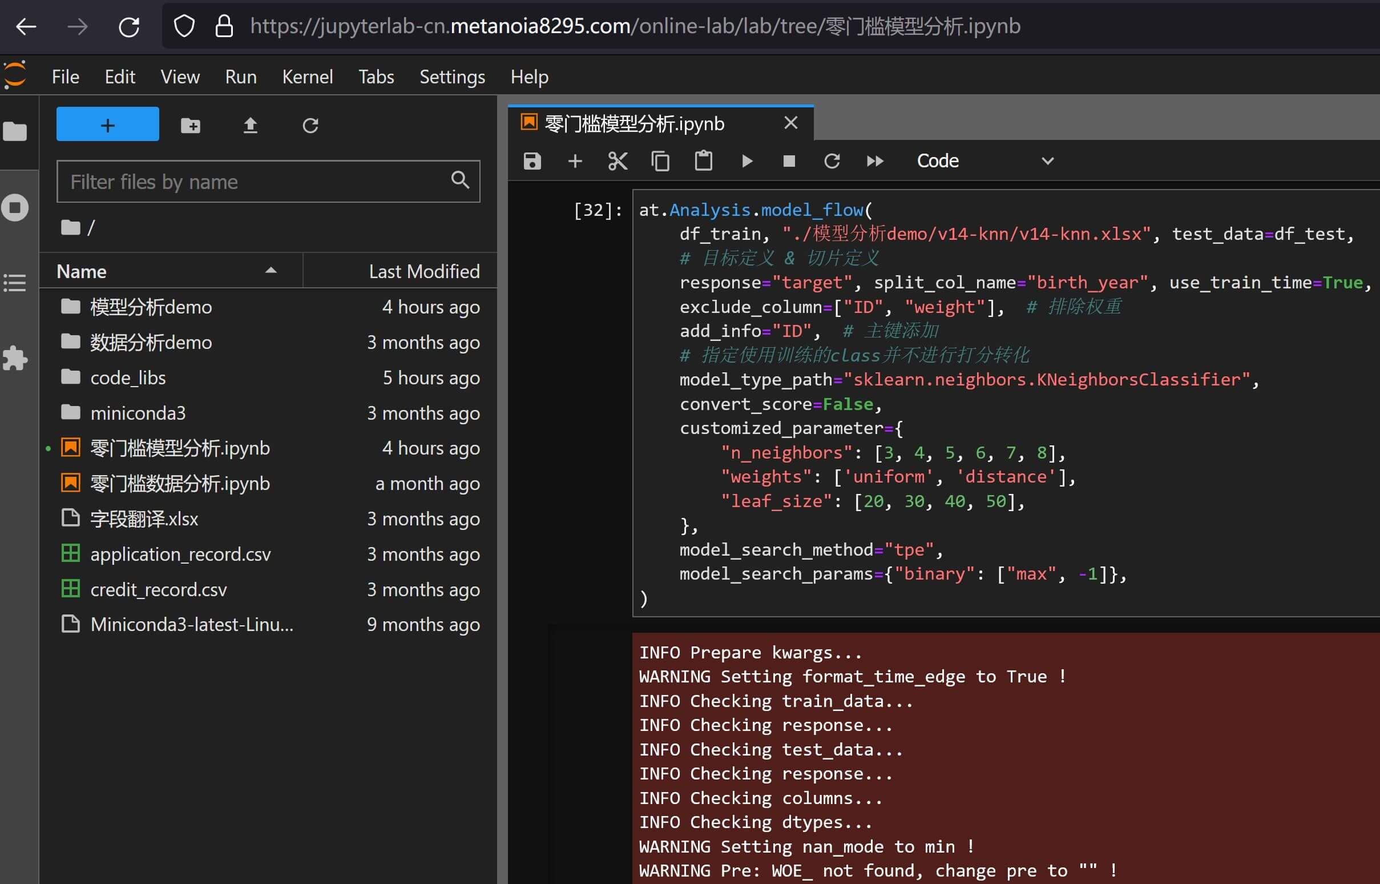Close the 零门槛模型分析.ipynb notebook tab
Image resolution: width=1380 pixels, height=884 pixels.
click(791, 123)
